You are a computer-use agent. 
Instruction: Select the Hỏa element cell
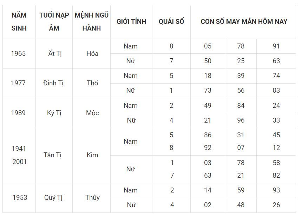92,54
